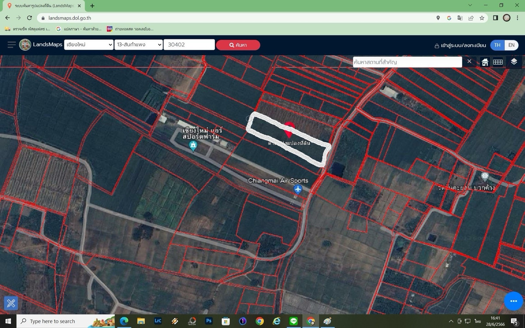This screenshot has height=328, width=525.
Task: Open the grid view icon on map
Action: [x=498, y=62]
